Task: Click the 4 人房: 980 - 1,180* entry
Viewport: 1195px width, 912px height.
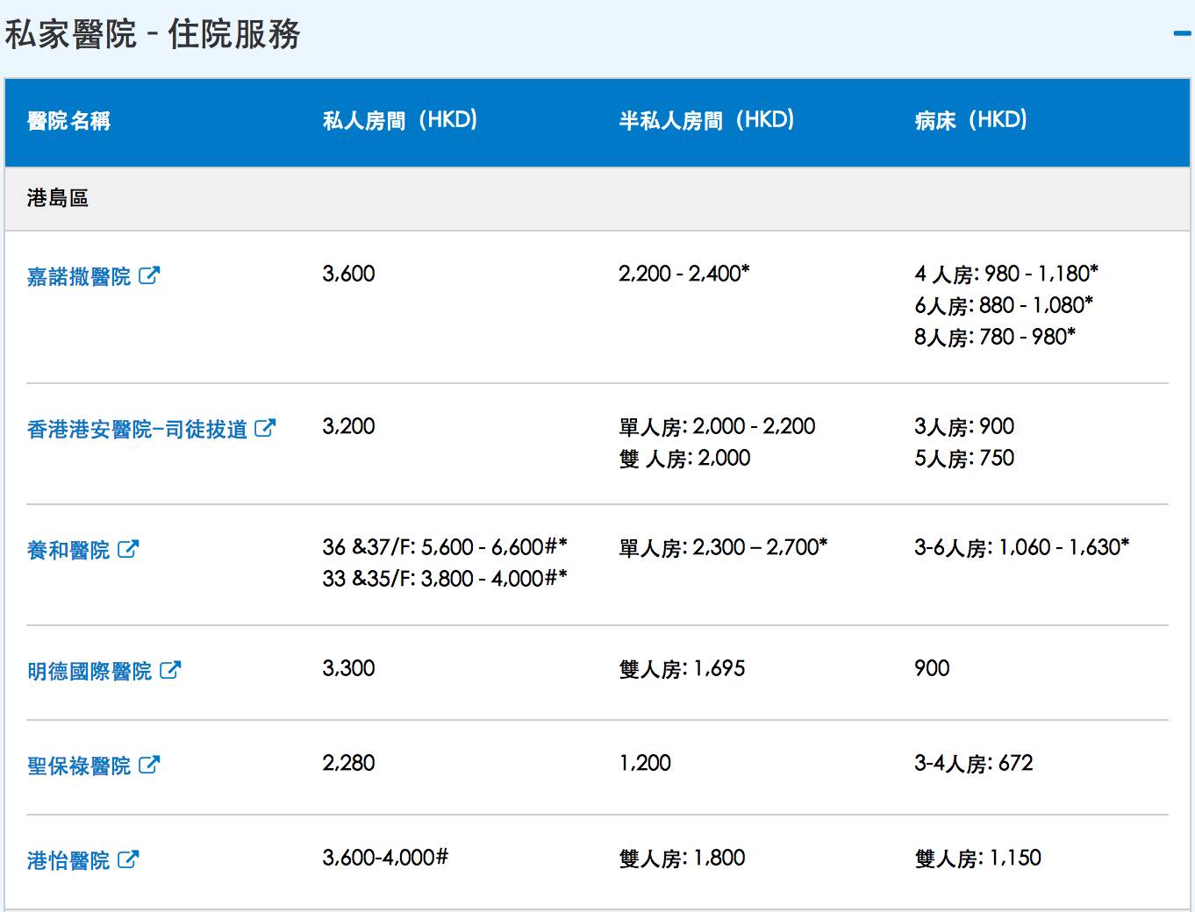Action: [x=1006, y=274]
